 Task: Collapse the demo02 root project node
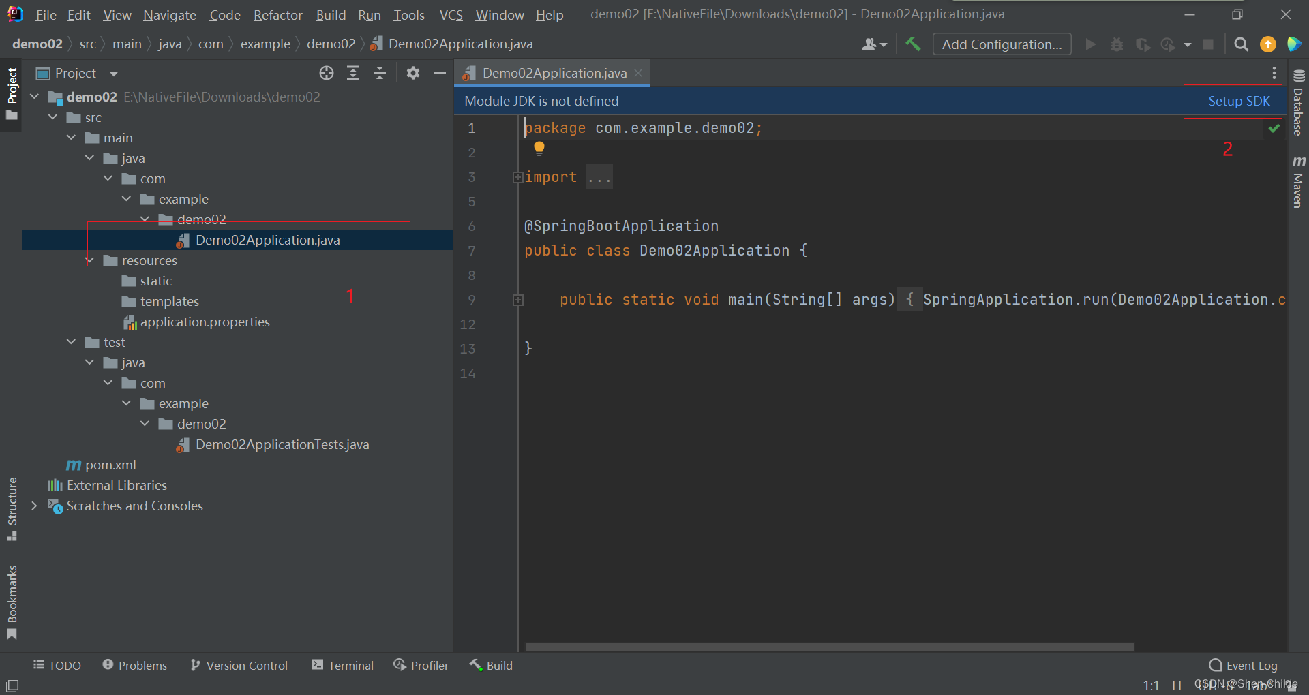click(x=35, y=97)
